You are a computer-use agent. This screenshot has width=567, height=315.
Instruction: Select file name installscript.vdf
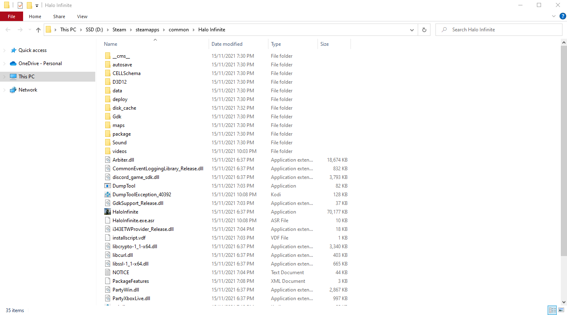click(x=129, y=238)
